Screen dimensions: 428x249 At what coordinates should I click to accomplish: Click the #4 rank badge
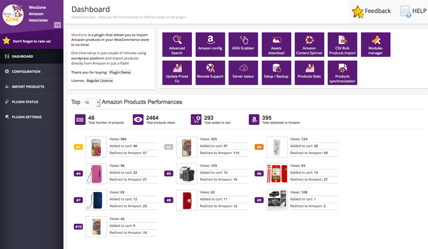click(x=78, y=173)
